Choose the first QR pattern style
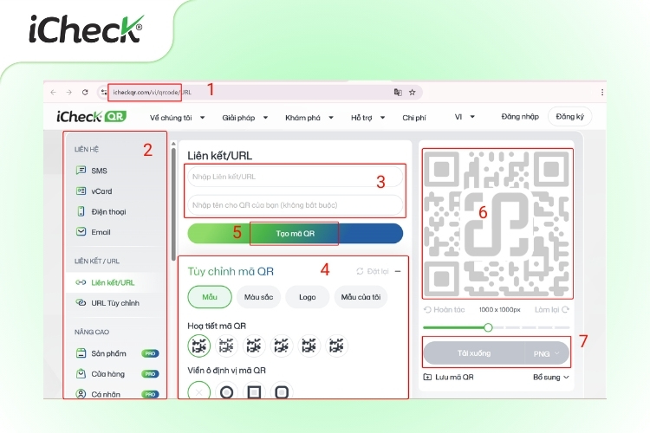 199,346
